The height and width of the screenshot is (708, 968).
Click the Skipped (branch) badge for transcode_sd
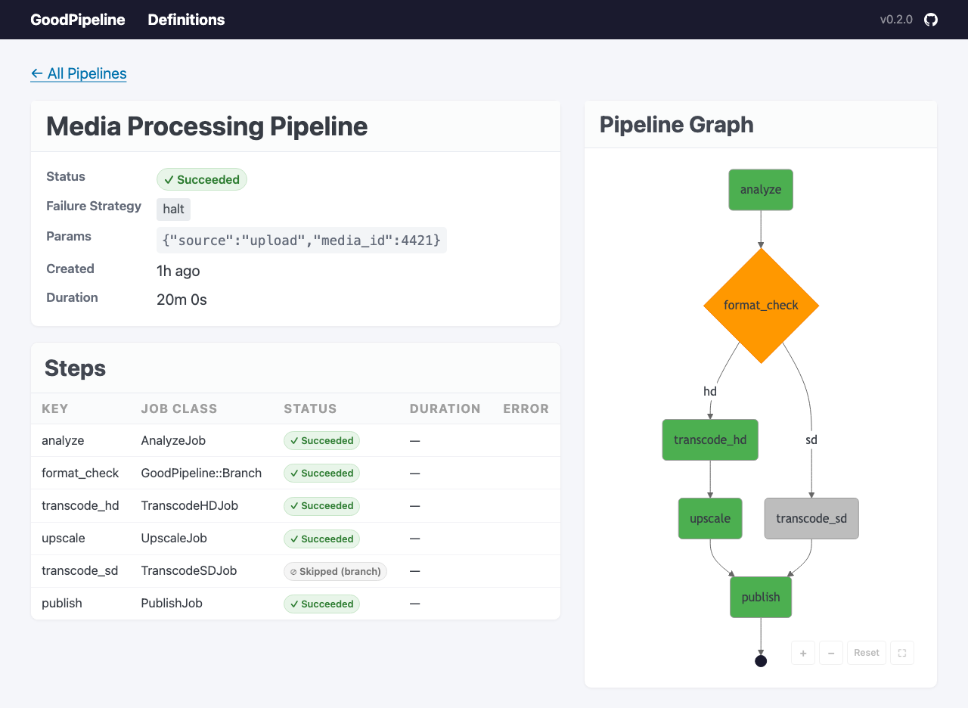click(335, 571)
